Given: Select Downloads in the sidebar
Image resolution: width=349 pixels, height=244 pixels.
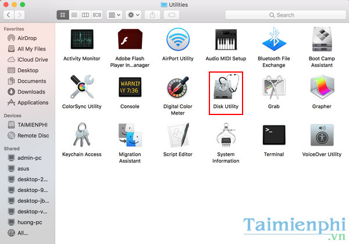Looking at the screenshot, I should (27, 92).
